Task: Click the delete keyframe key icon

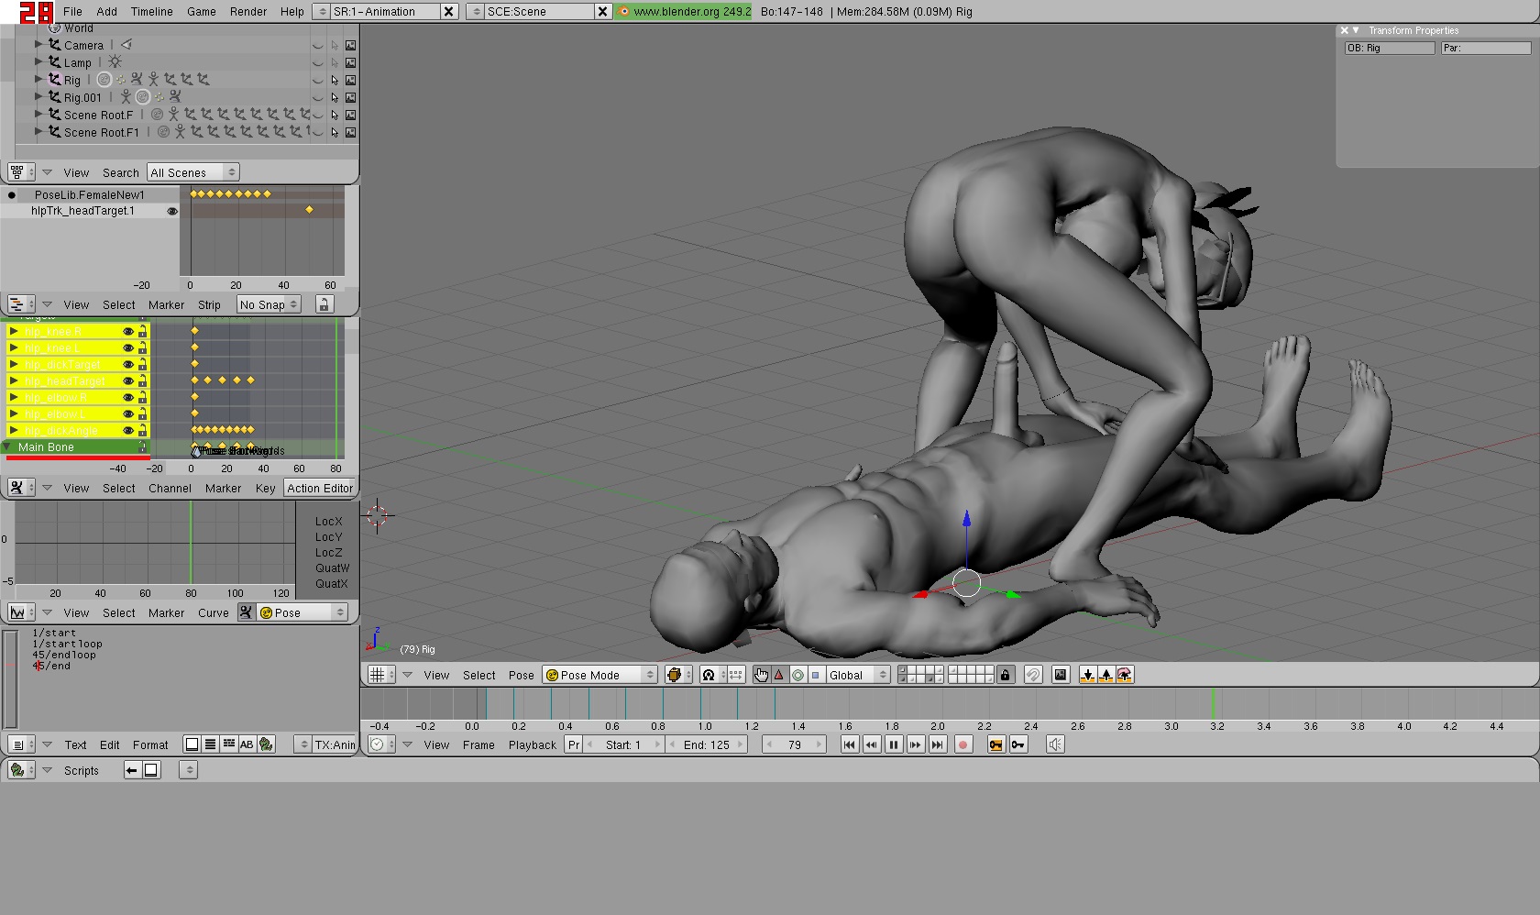Action: 1017,744
